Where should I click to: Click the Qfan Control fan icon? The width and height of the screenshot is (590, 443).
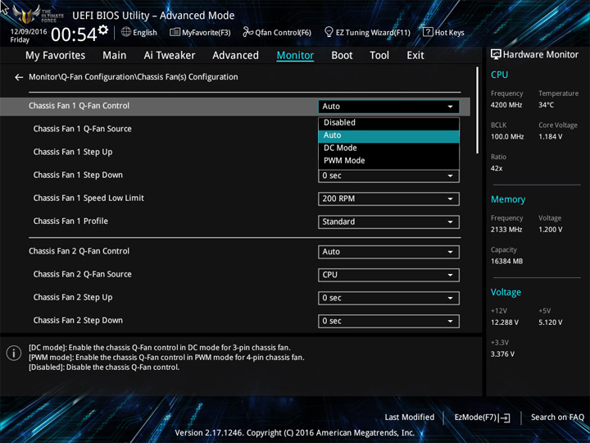coord(247,32)
